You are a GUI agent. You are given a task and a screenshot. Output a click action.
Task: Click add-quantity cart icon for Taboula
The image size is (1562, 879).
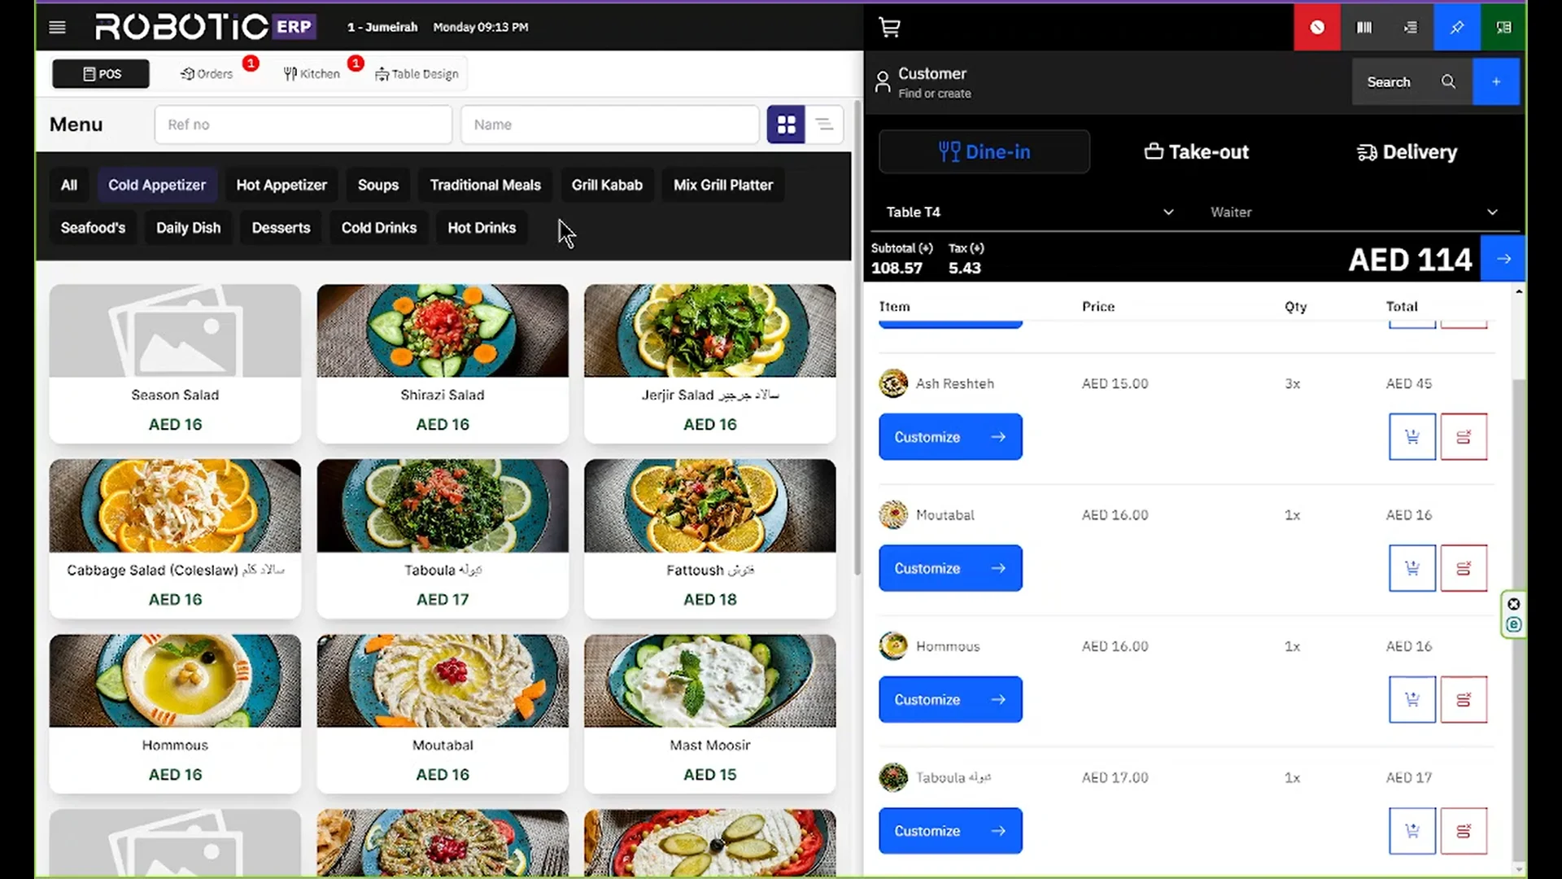pyautogui.click(x=1412, y=831)
